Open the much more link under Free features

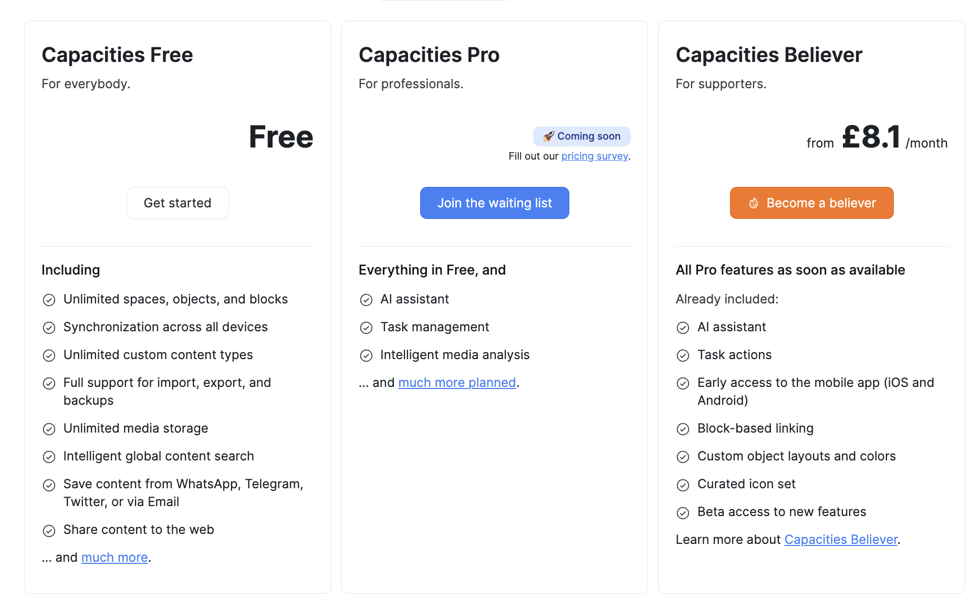[x=114, y=557]
